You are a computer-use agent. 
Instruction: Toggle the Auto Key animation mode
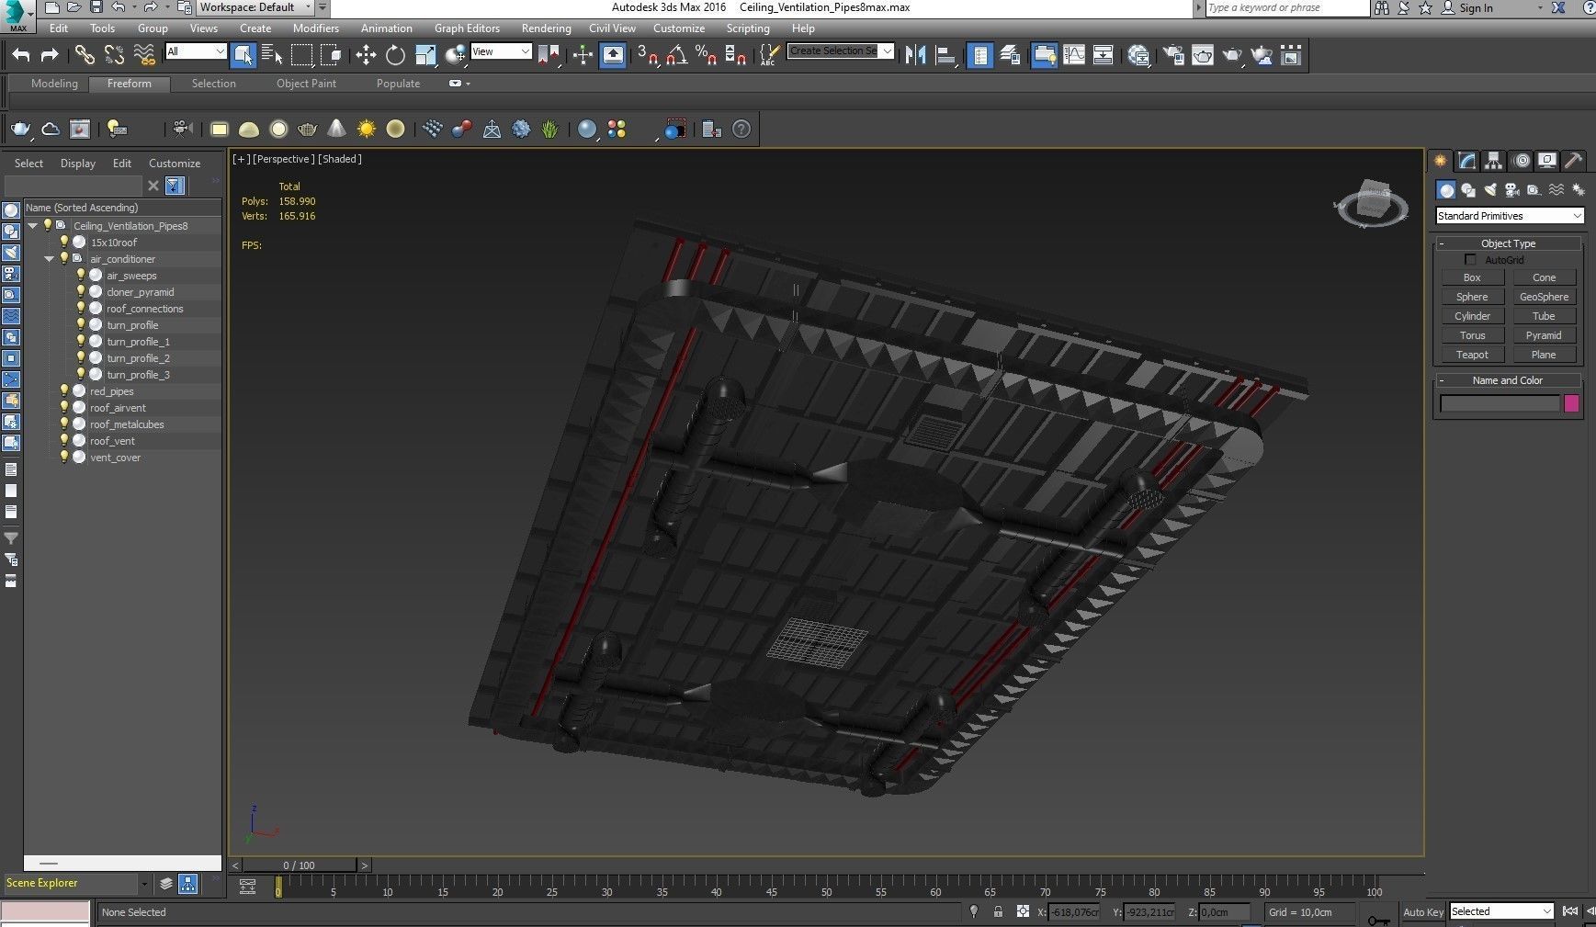point(1423,912)
